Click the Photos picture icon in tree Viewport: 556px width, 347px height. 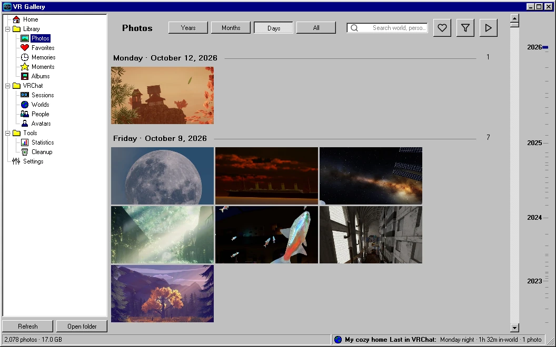[25, 38]
